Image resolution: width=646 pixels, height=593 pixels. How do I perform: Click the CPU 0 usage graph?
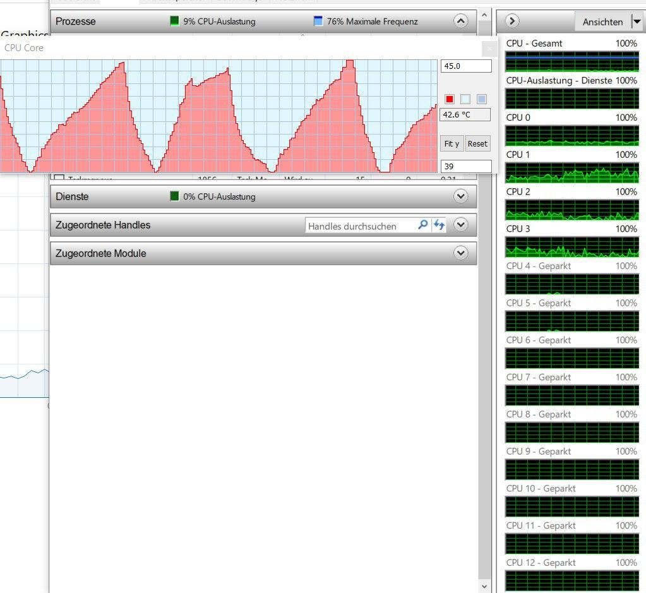[572, 136]
